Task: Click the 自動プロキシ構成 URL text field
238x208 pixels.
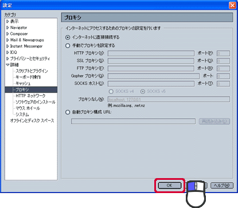Action: (x=133, y=121)
